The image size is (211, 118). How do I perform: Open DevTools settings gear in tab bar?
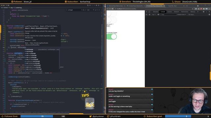click(203, 12)
